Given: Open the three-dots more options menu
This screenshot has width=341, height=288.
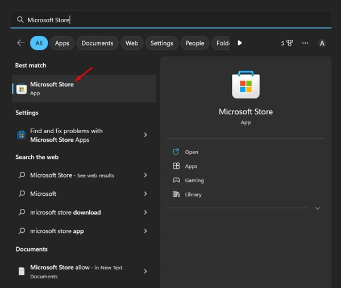Looking at the screenshot, I should click(305, 43).
